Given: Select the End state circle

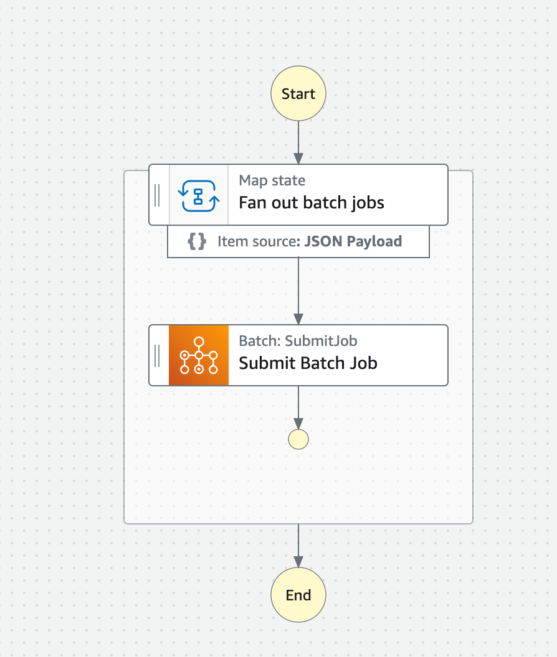Looking at the screenshot, I should coord(298,595).
